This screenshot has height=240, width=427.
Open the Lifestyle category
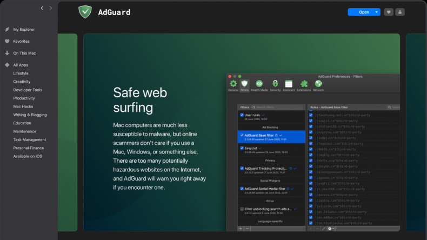[x=21, y=74]
